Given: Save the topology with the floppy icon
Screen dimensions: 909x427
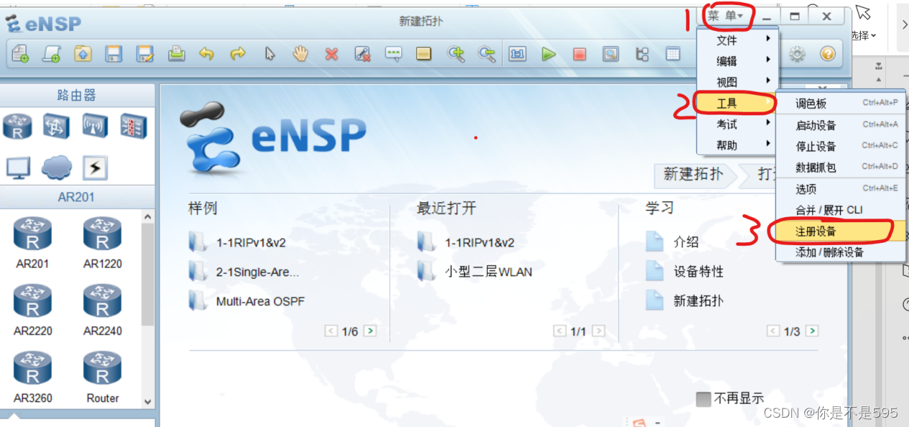Looking at the screenshot, I should [113, 54].
